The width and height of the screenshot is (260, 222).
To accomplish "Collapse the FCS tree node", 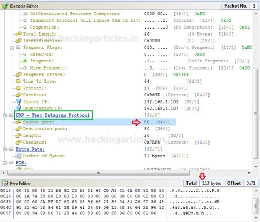I will tap(5, 163).
